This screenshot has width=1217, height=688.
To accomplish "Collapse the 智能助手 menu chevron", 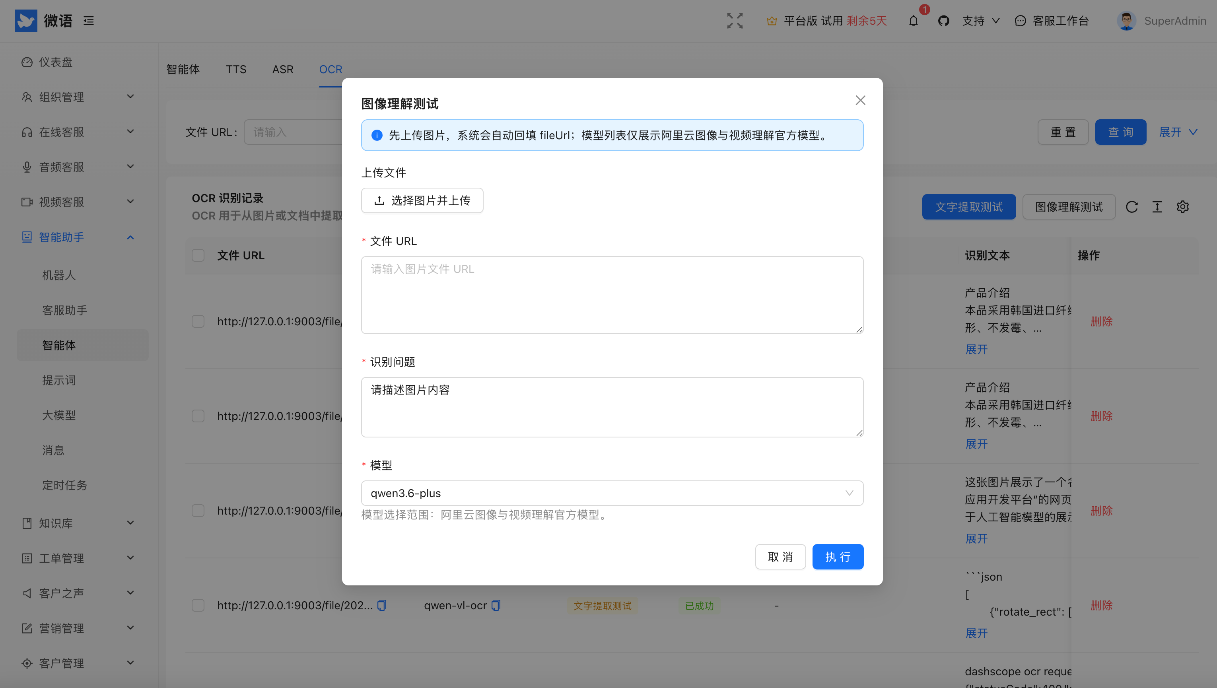I will click(130, 237).
